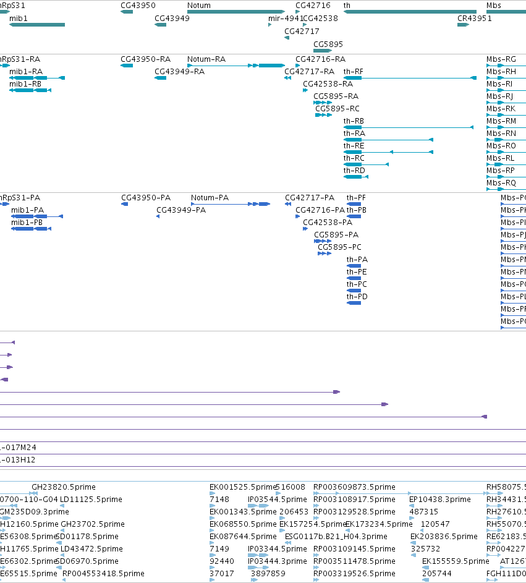Screen dimensions: 526x583
Task: Click the "CG42717" gene label in top track
Action: [302, 32]
